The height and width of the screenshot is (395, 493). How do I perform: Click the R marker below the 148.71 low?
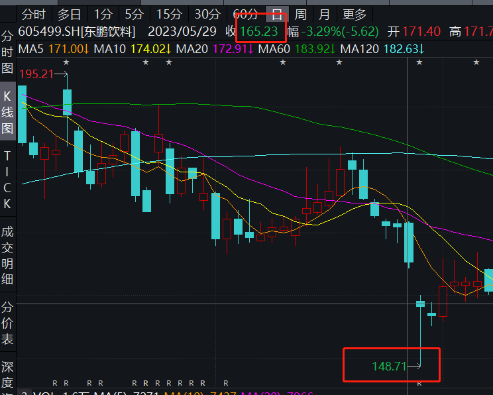pyautogui.click(x=419, y=384)
